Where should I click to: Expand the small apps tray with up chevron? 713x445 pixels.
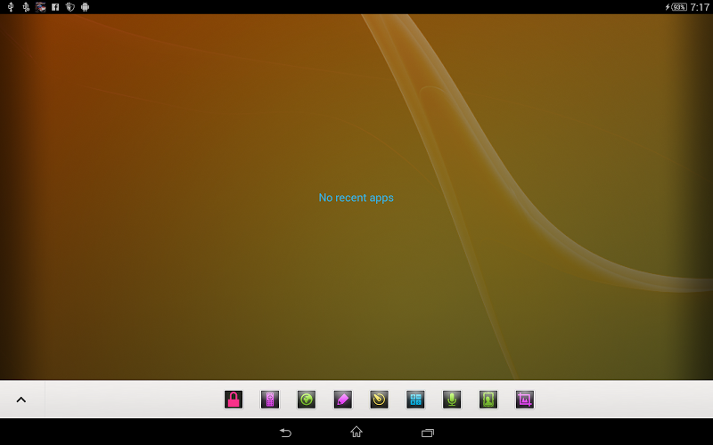tap(21, 400)
